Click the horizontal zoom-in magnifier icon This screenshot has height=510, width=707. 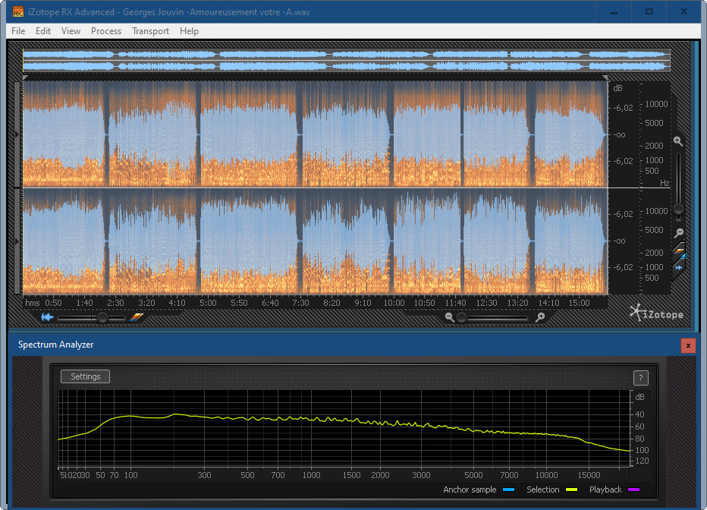click(x=539, y=317)
